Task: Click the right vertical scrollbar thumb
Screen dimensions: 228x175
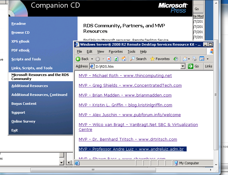Action: tap(216, 95)
